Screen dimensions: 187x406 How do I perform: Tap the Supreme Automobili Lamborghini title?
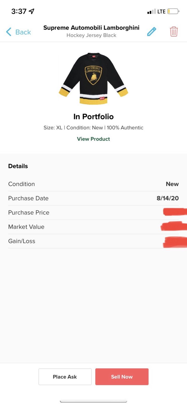pyautogui.click(x=91, y=28)
